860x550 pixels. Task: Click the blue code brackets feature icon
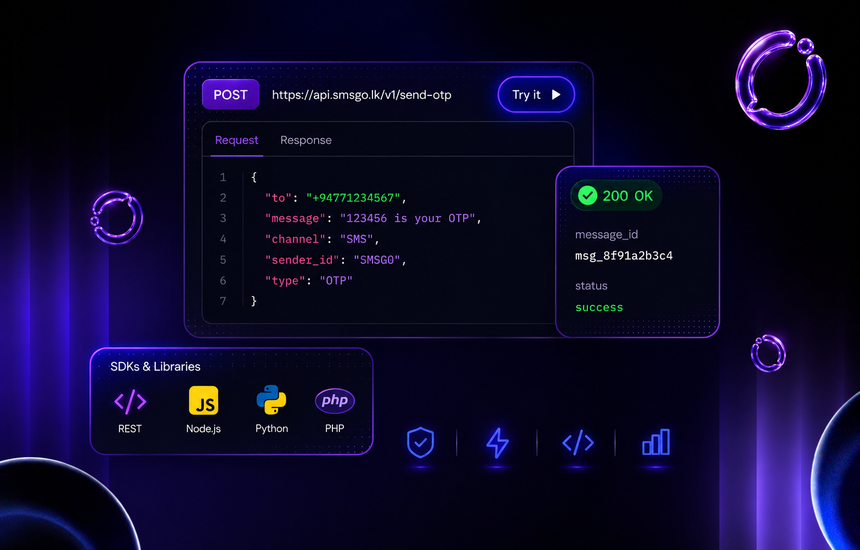click(x=578, y=443)
